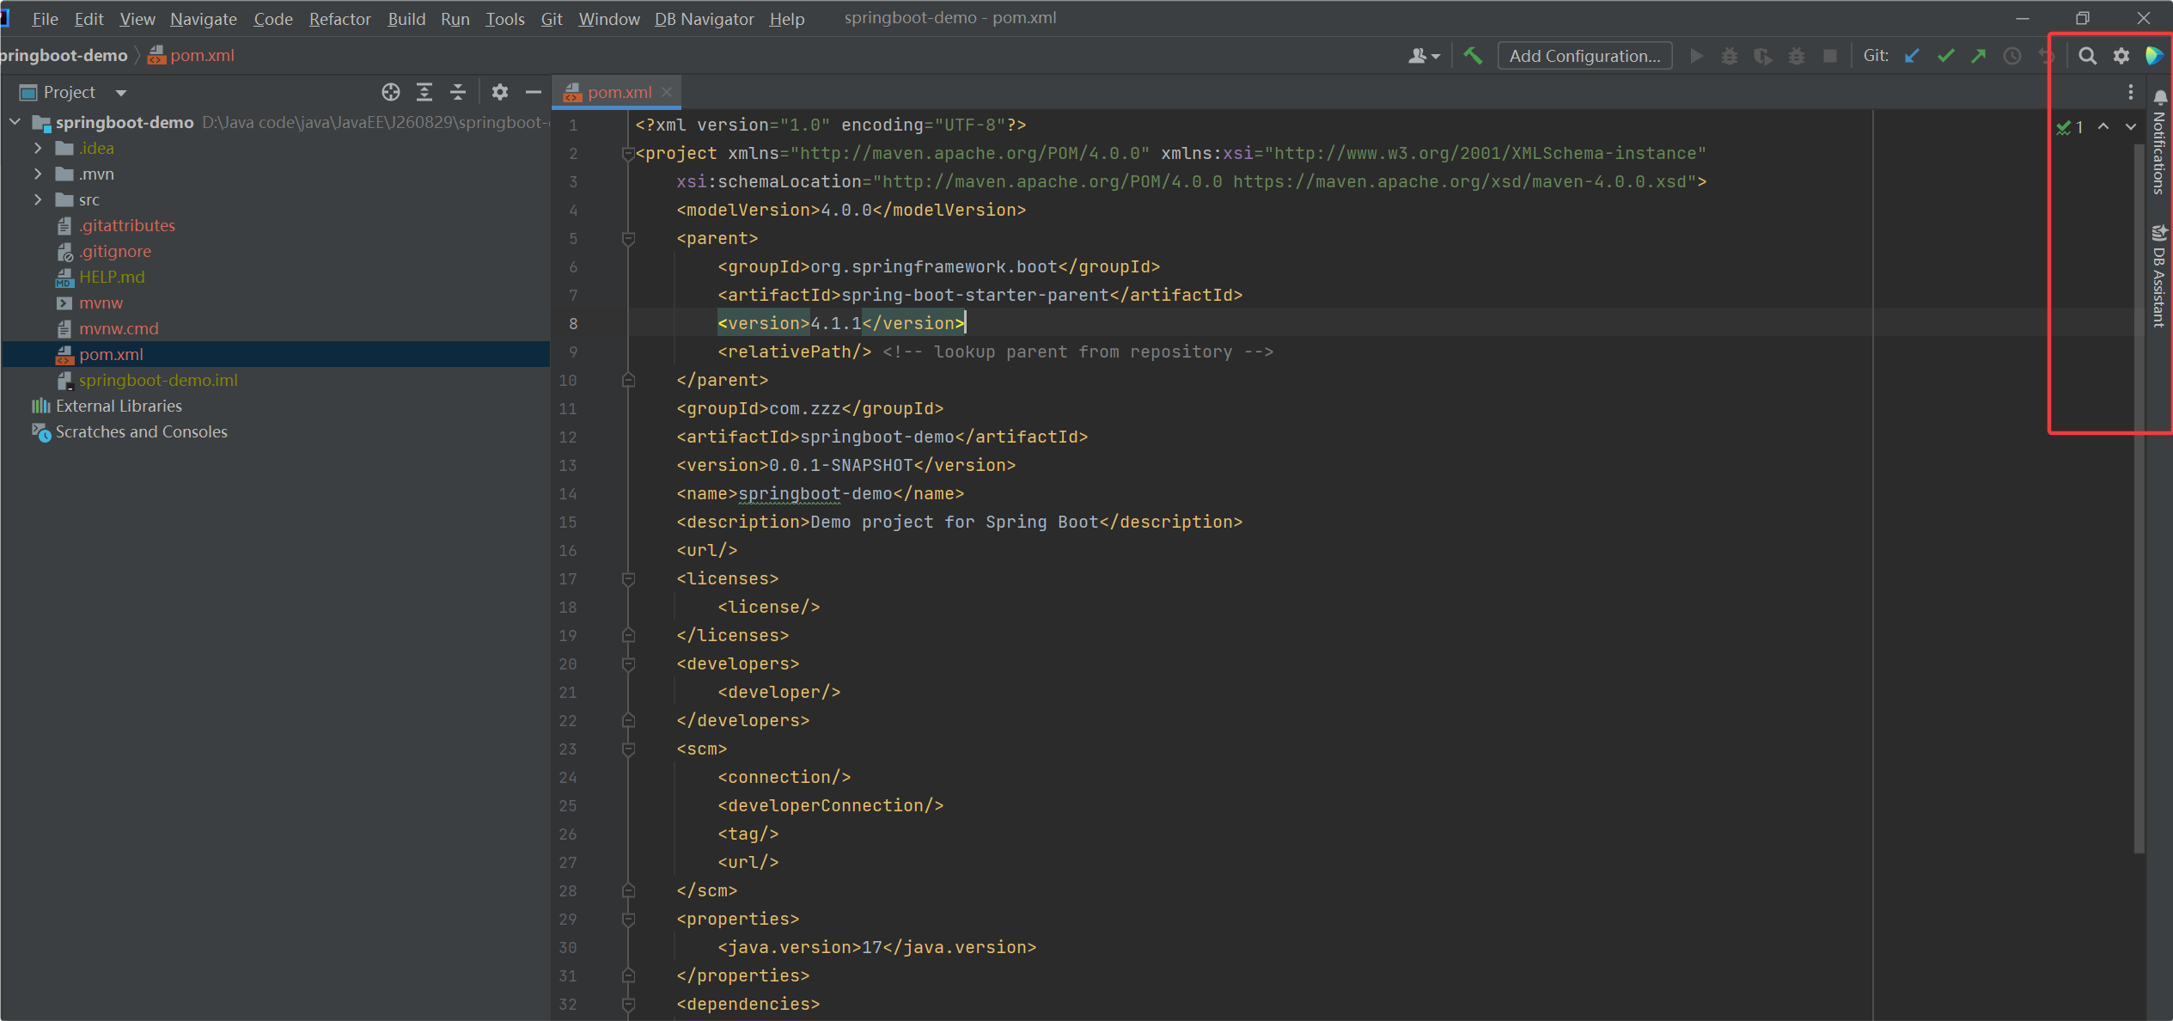
Task: Open the Build menu
Action: [x=406, y=18]
